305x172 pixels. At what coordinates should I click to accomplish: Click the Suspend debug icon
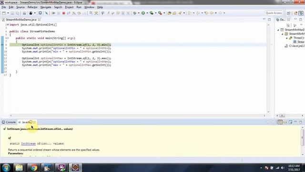(59, 13)
